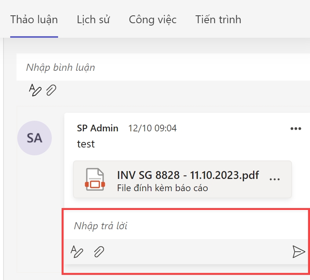Attach a file to the new comment
Screen dimensions: 310x280
(51, 90)
